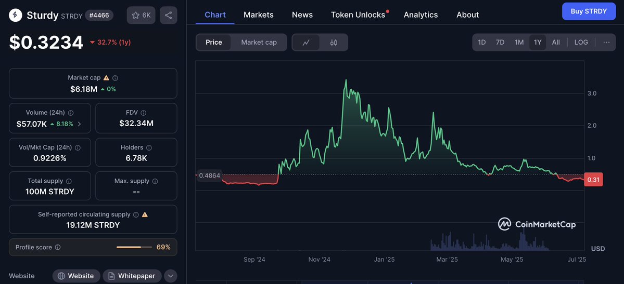Show info icon for Total supply

click(69, 181)
